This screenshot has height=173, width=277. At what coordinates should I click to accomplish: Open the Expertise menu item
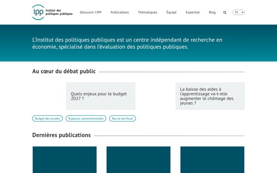tap(193, 12)
